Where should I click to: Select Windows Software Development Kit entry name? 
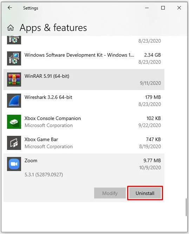point(79,55)
